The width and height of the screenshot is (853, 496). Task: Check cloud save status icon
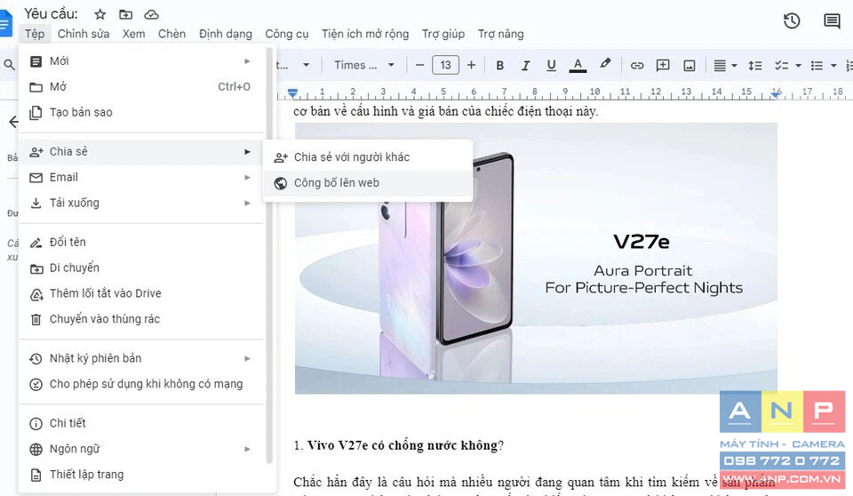pos(151,14)
